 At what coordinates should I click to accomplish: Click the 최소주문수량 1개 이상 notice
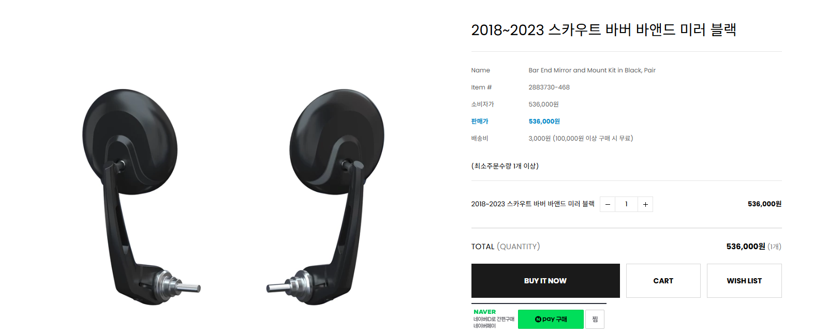[x=505, y=166]
